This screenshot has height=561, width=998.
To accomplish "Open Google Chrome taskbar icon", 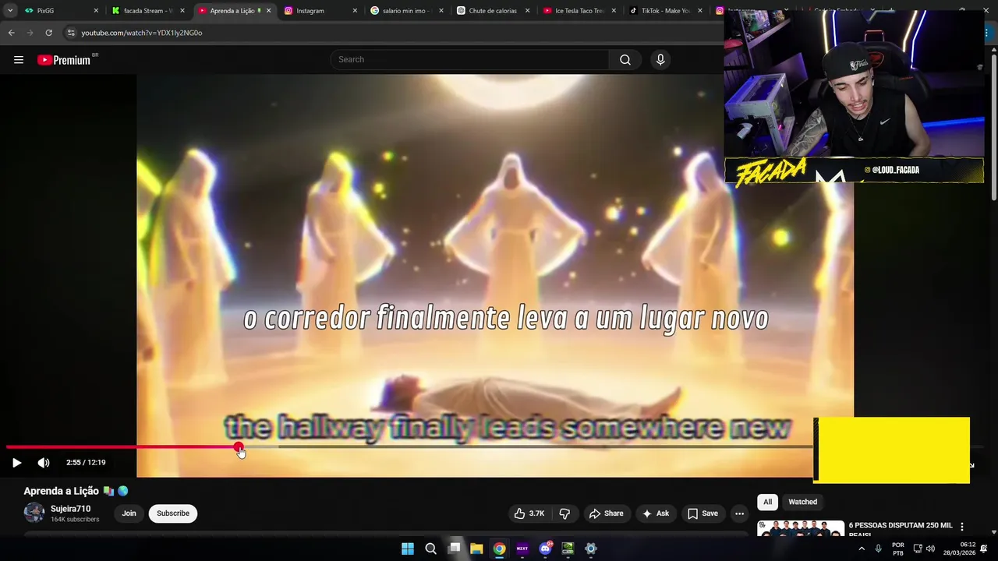I will pos(499,549).
